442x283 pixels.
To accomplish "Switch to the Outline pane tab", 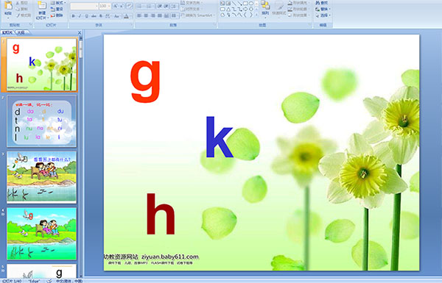I will point(21,32).
